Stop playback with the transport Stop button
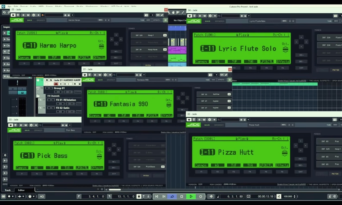This screenshot has height=205, width=342. pyautogui.click(x=182, y=196)
